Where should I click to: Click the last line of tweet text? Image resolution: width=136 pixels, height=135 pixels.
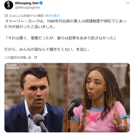47,49
